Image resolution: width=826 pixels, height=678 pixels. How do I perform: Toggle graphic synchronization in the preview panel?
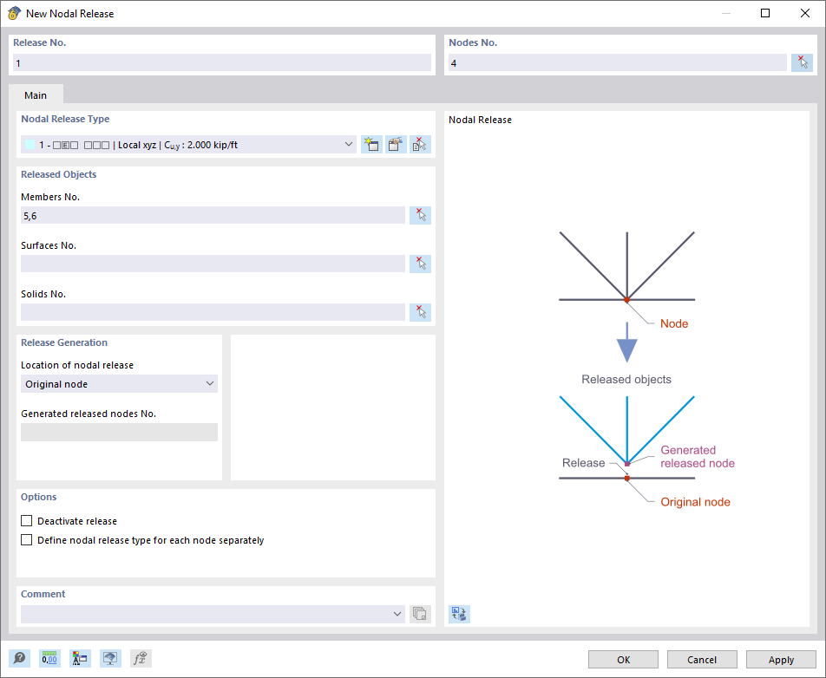(x=458, y=614)
